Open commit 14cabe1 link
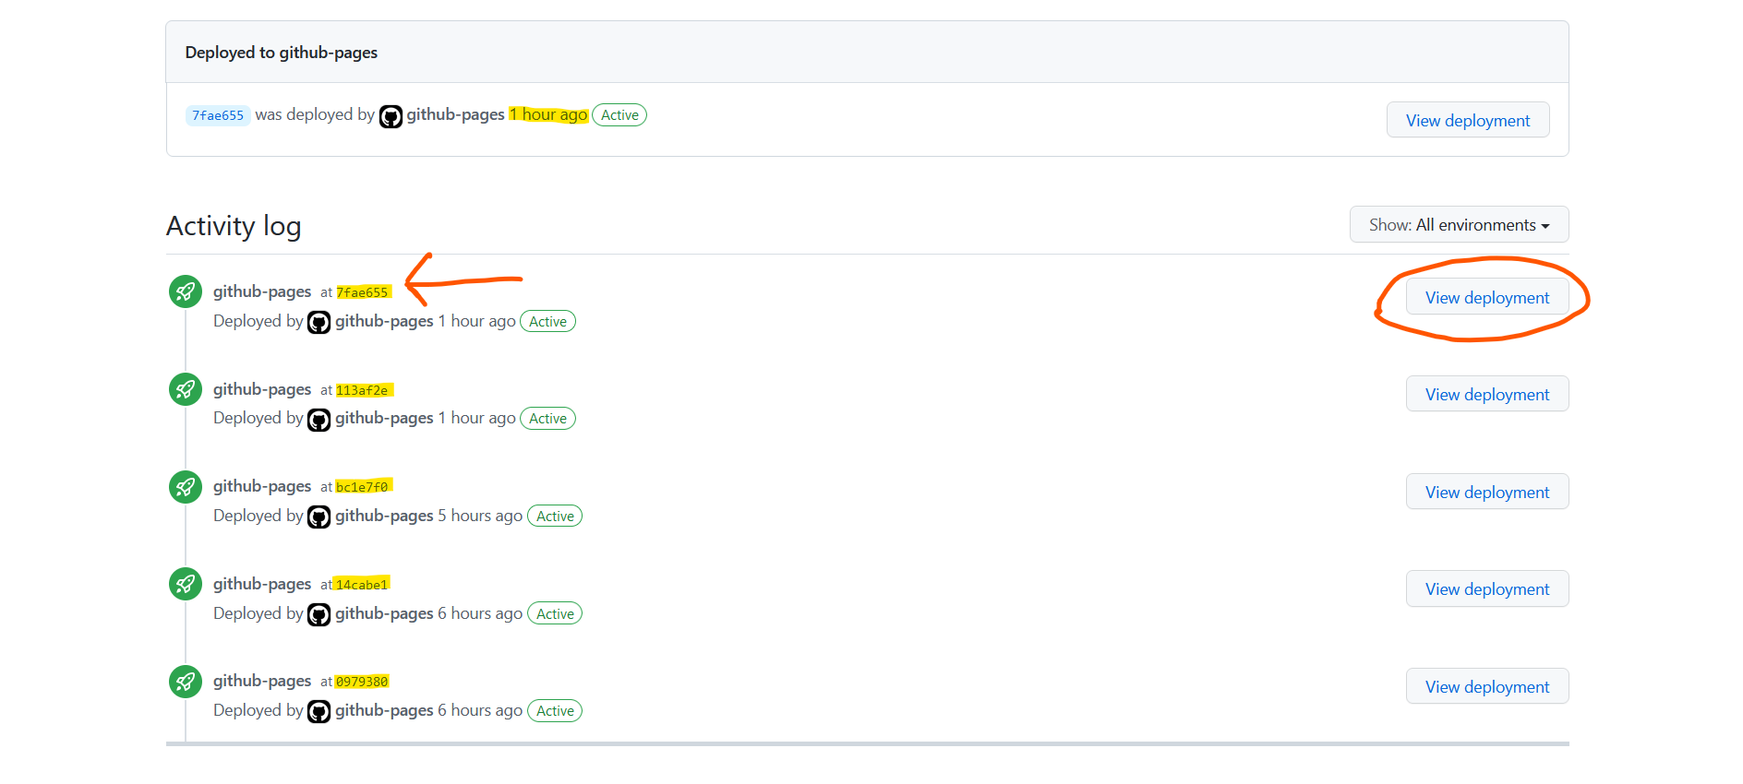Screen dimensions: 1743x784 [x=362, y=585]
